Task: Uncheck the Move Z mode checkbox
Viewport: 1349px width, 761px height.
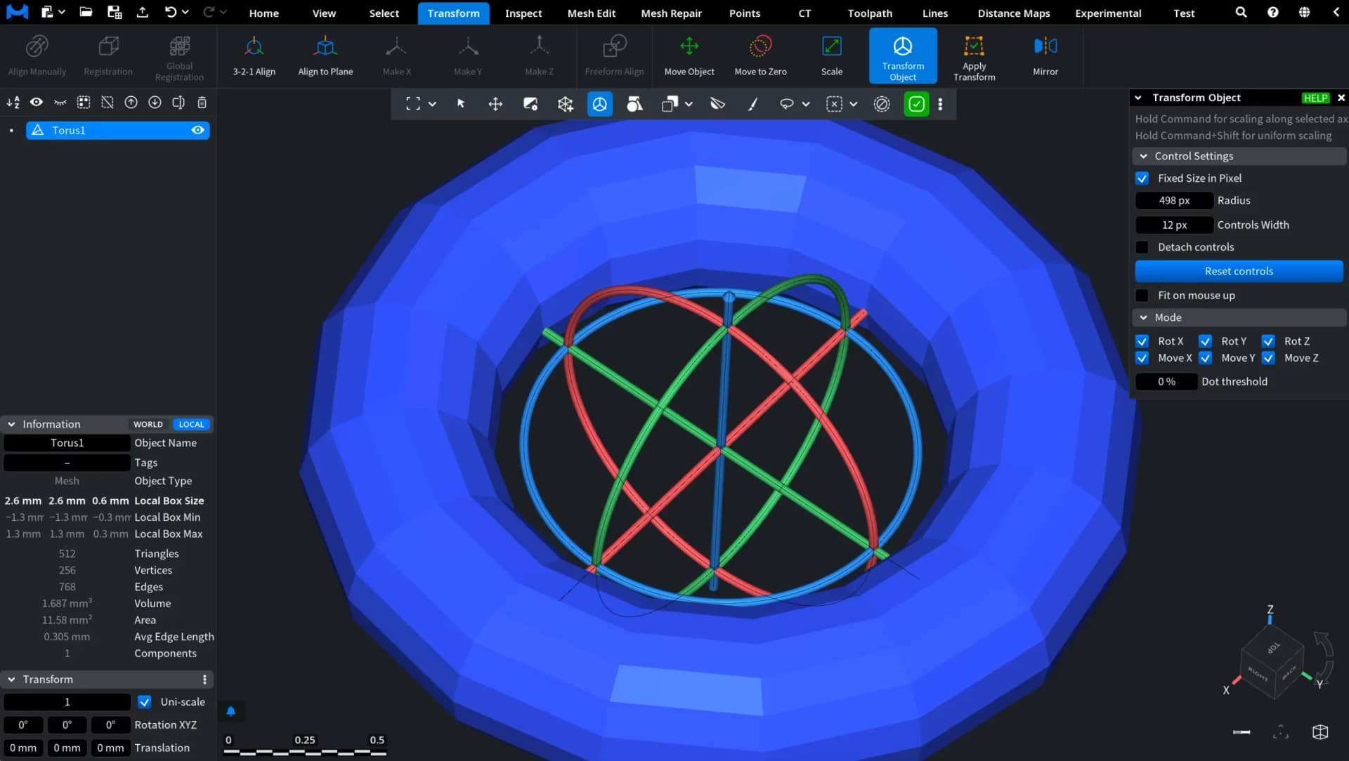Action: click(x=1268, y=358)
